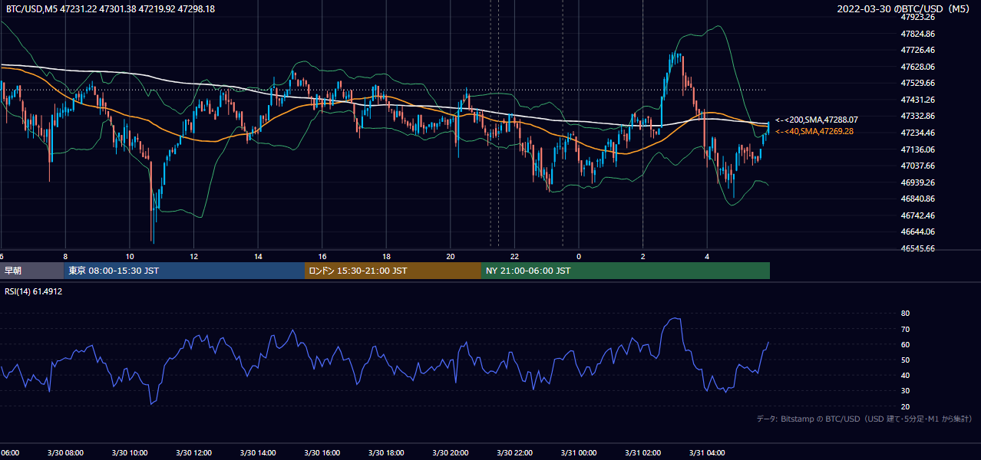Select price level 47824.86 on the axis
981x460 pixels.
click(917, 34)
